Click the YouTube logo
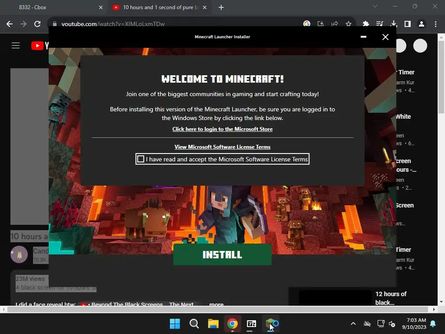This screenshot has width=445, height=334. [40, 45]
